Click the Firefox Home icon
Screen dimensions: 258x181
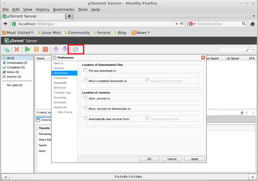point(253,24)
